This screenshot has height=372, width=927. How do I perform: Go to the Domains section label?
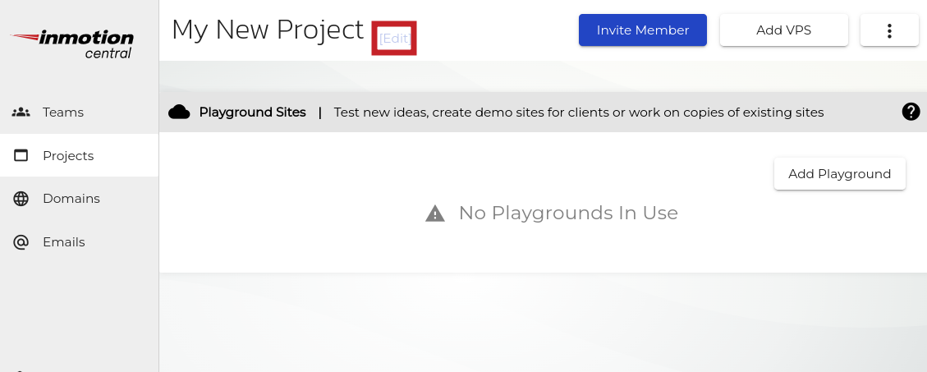pyautogui.click(x=71, y=199)
